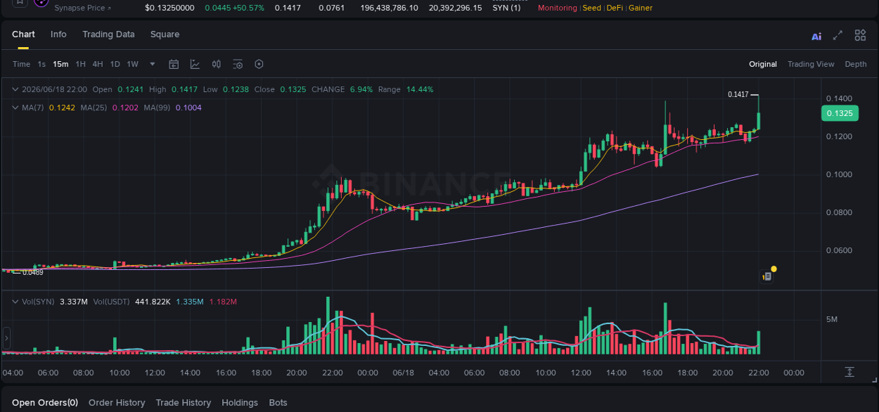Open the Open Orders(0) tab
879x412 pixels.
[45, 403]
